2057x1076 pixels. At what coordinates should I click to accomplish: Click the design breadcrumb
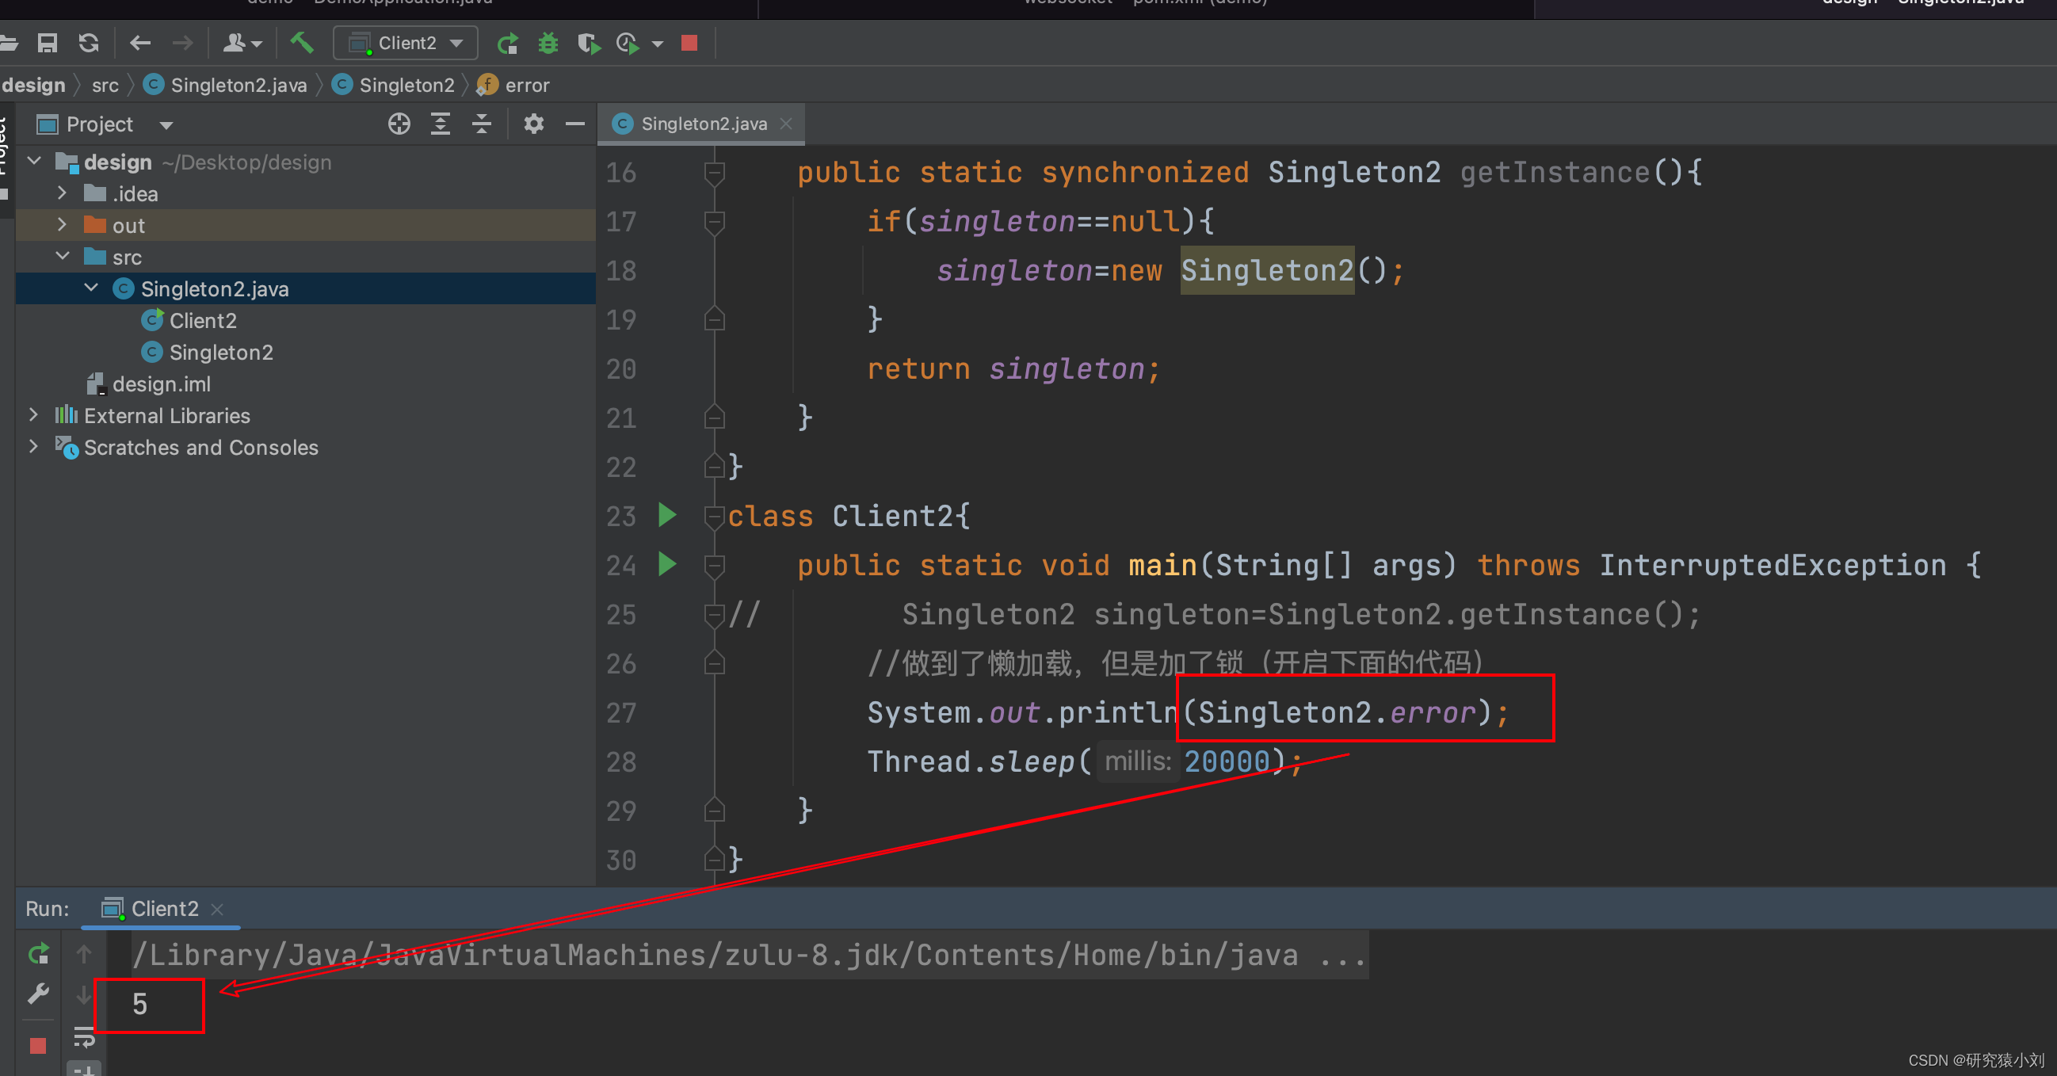(33, 85)
